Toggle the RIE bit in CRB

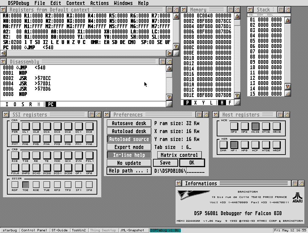pyautogui.click(x=15, y=156)
